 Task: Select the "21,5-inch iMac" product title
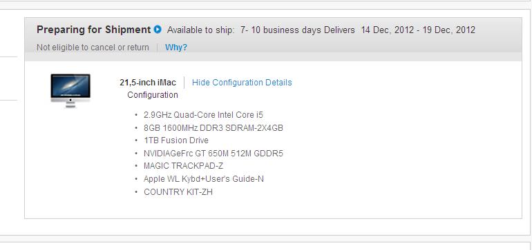[x=148, y=83]
